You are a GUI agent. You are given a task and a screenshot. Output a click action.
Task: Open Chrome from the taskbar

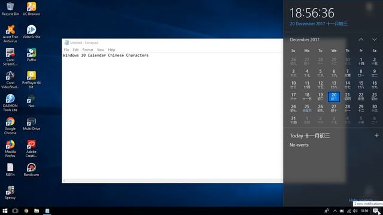tap(26, 211)
